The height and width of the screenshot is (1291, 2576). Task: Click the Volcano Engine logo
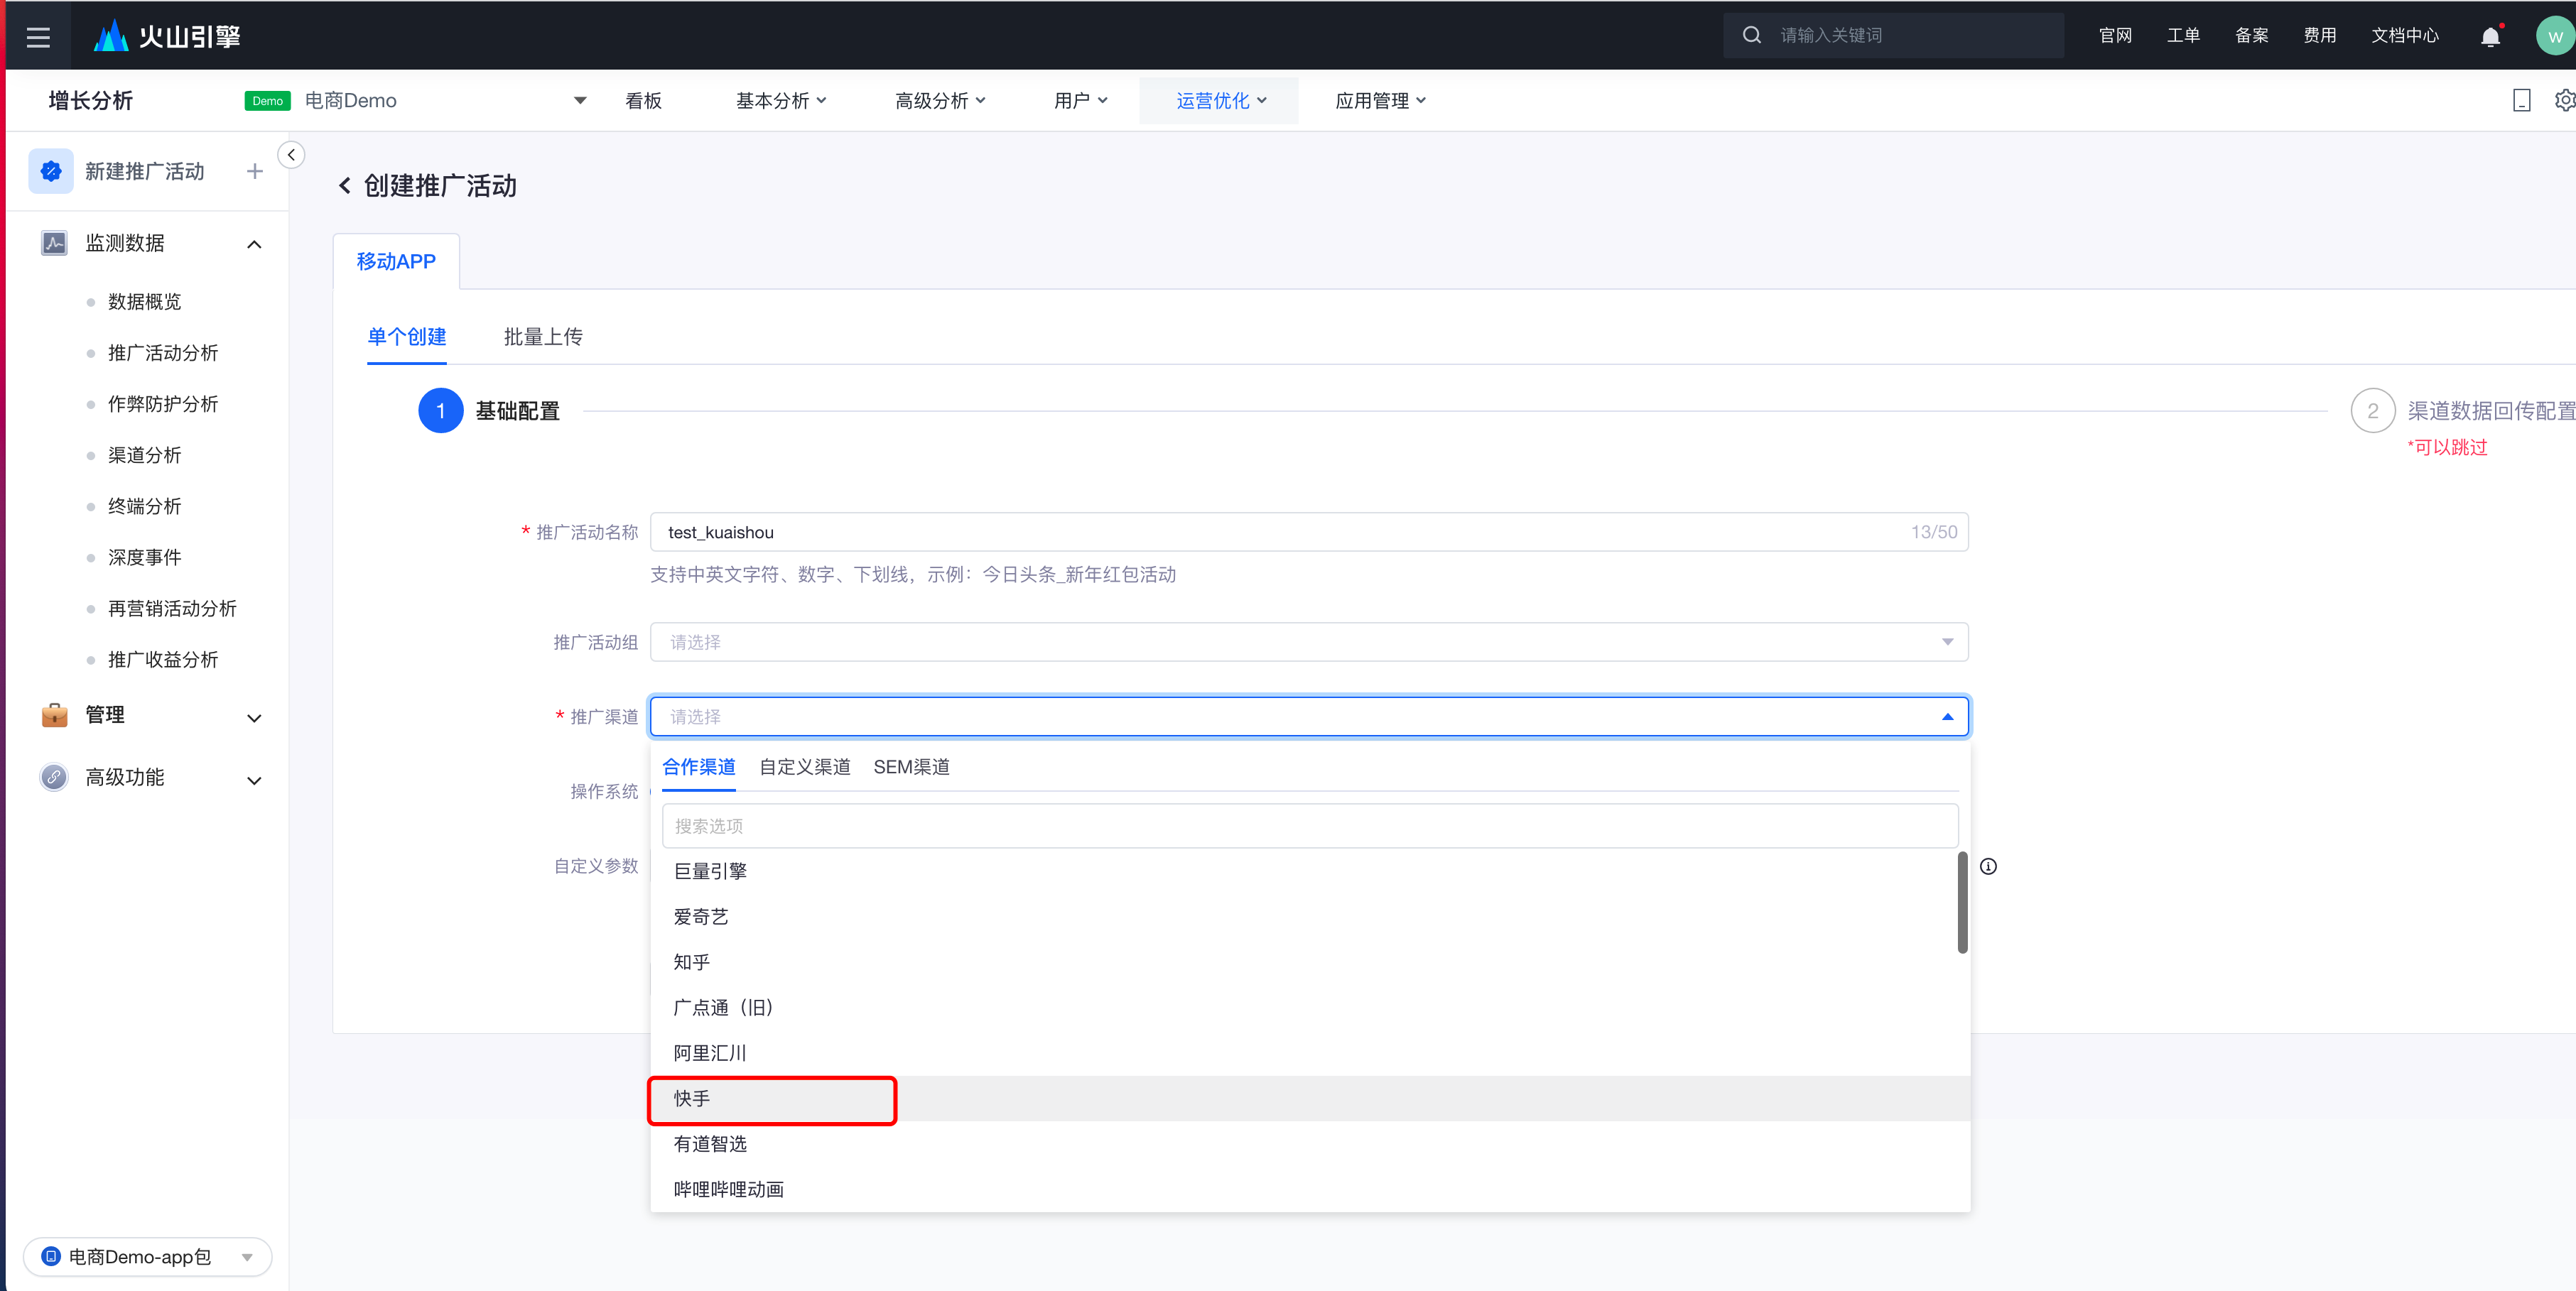click(x=167, y=36)
